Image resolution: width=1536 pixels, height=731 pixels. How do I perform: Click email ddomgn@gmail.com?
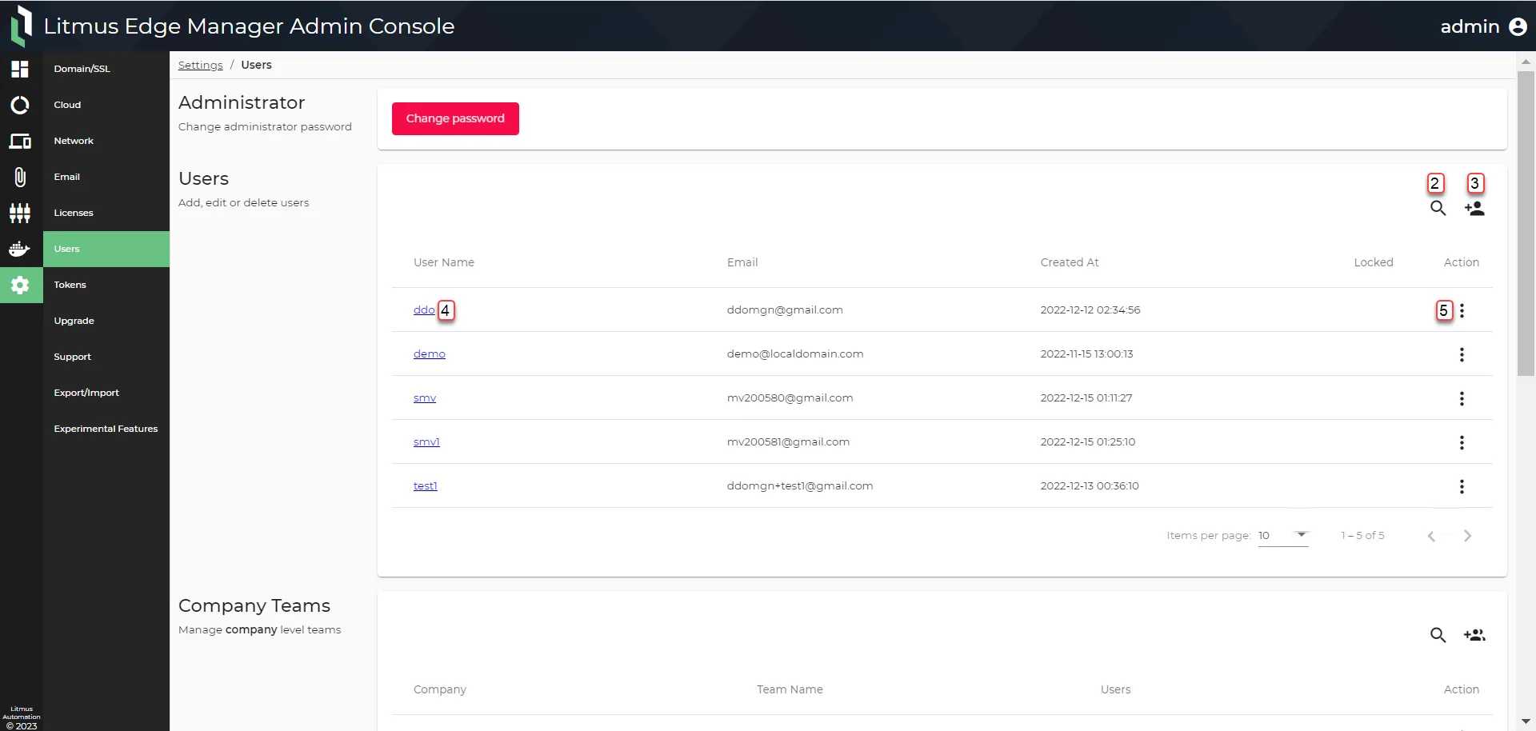785,310
